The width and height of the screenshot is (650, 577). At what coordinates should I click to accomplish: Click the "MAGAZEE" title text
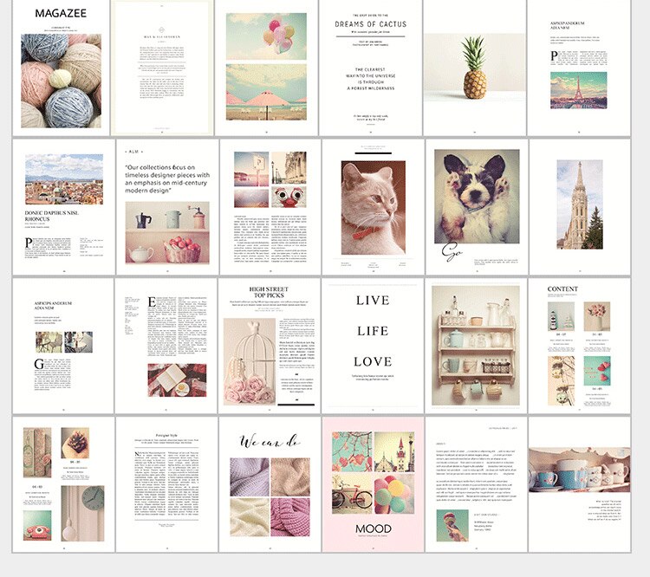coord(61,13)
